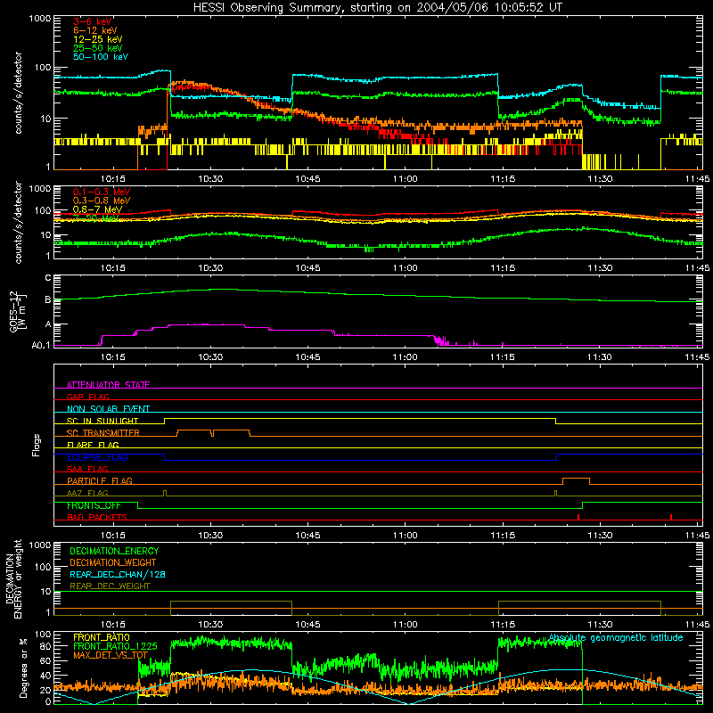This screenshot has width=713, height=713.
Task: Click the GOES-12 axis label
Action: point(17,311)
